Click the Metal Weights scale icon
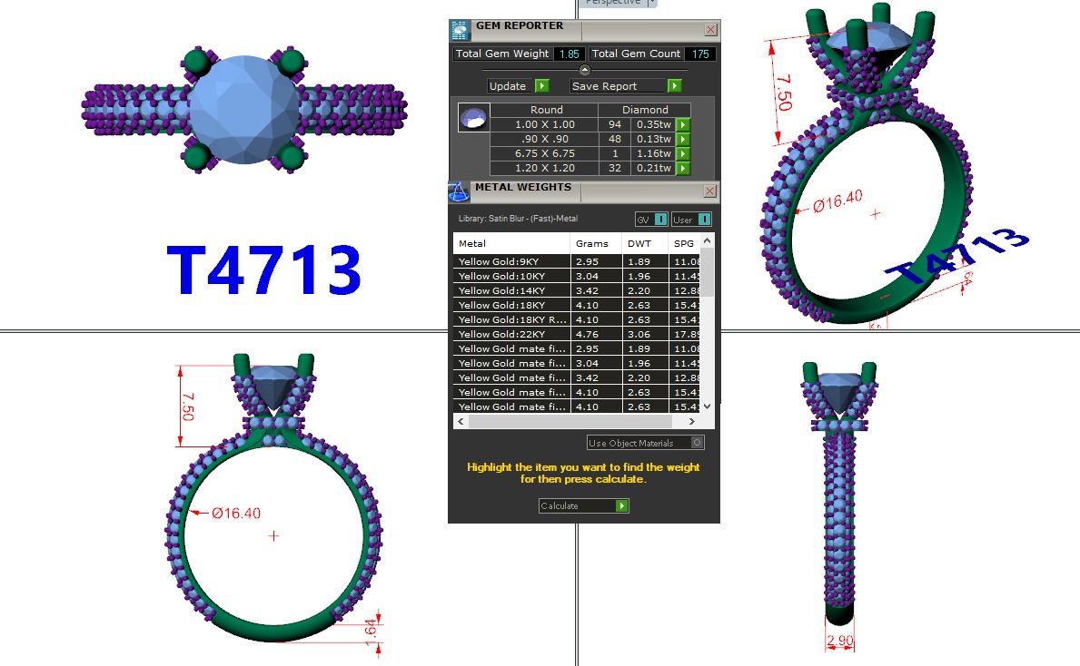 tap(460, 191)
